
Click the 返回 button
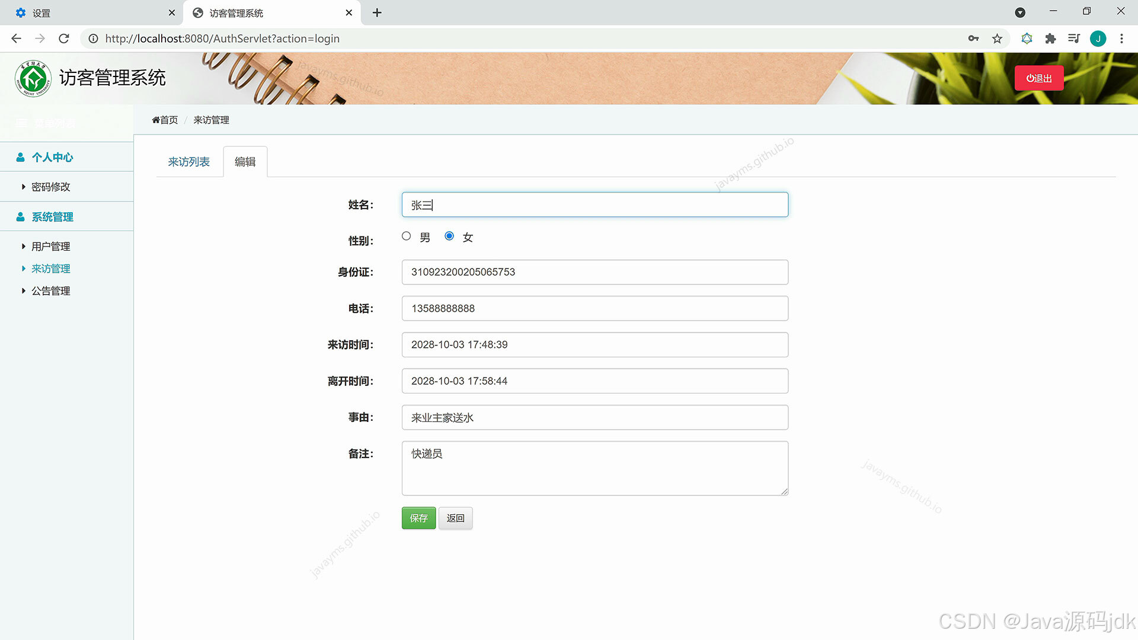tap(455, 518)
